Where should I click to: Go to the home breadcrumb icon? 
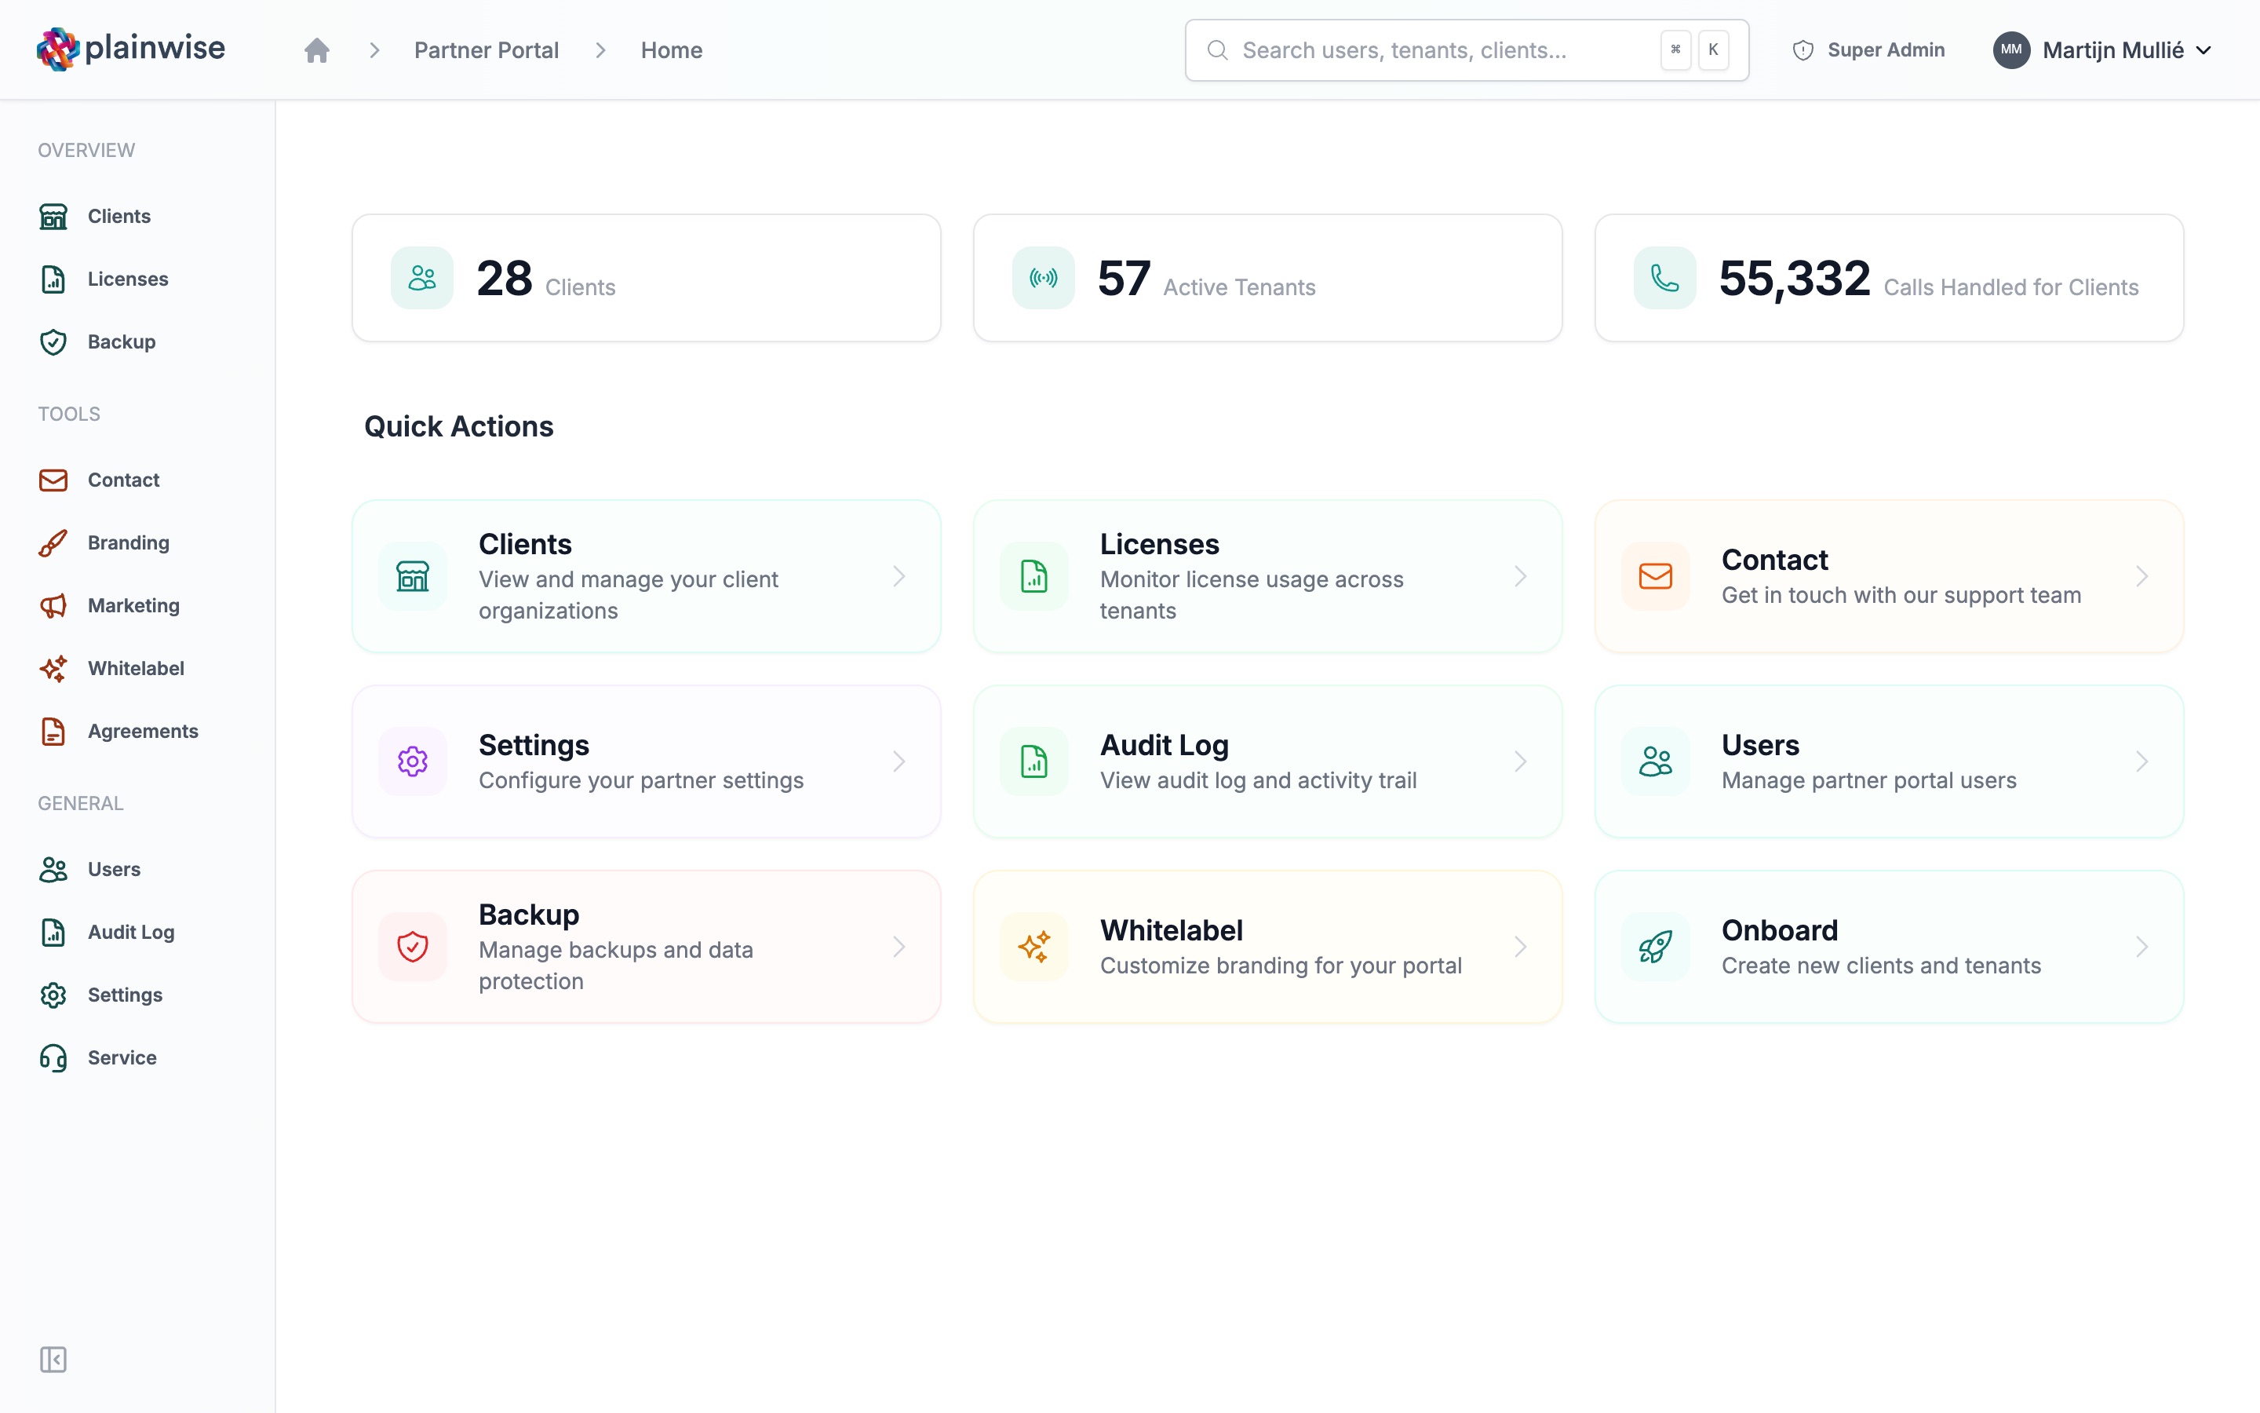click(316, 49)
